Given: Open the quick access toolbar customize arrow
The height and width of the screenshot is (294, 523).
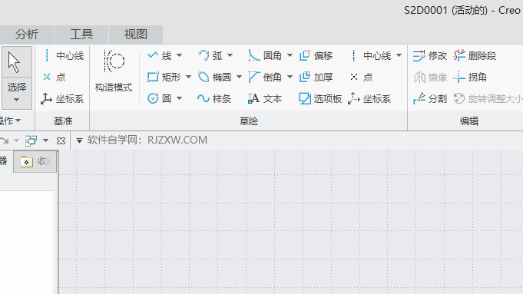Looking at the screenshot, I should 79,140.
